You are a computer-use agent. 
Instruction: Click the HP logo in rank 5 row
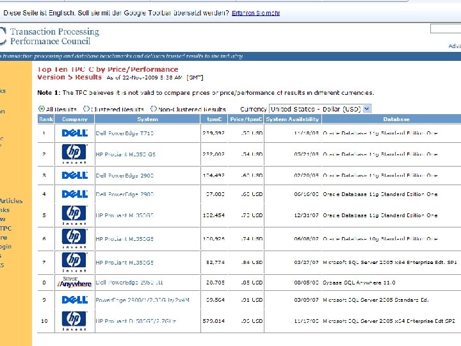coord(74,215)
